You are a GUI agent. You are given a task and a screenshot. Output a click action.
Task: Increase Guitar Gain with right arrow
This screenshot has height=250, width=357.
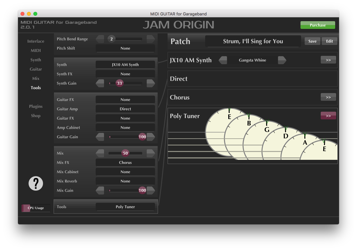pos(151,137)
